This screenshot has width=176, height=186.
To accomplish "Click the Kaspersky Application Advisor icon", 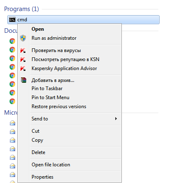I will 23,68.
